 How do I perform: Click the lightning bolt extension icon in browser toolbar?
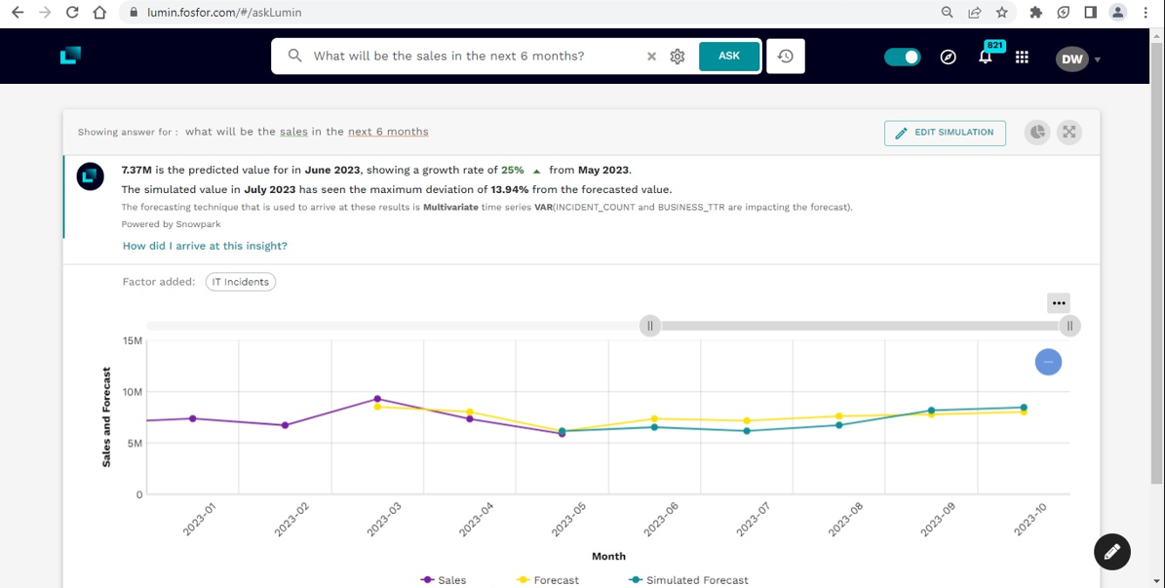tap(1064, 13)
